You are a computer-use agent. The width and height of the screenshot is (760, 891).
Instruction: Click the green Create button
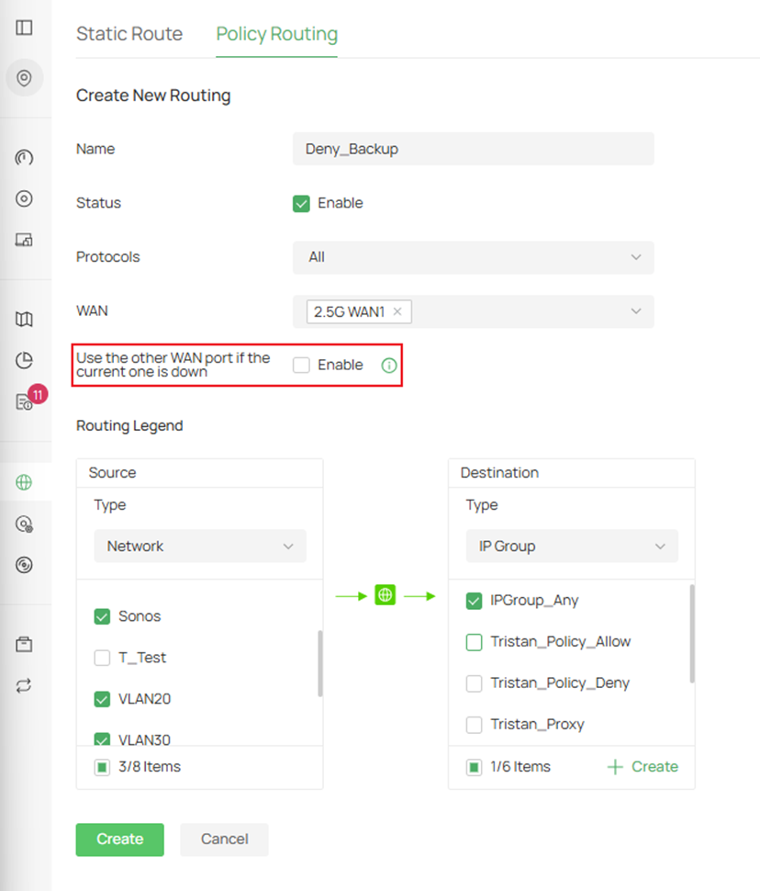coord(120,840)
